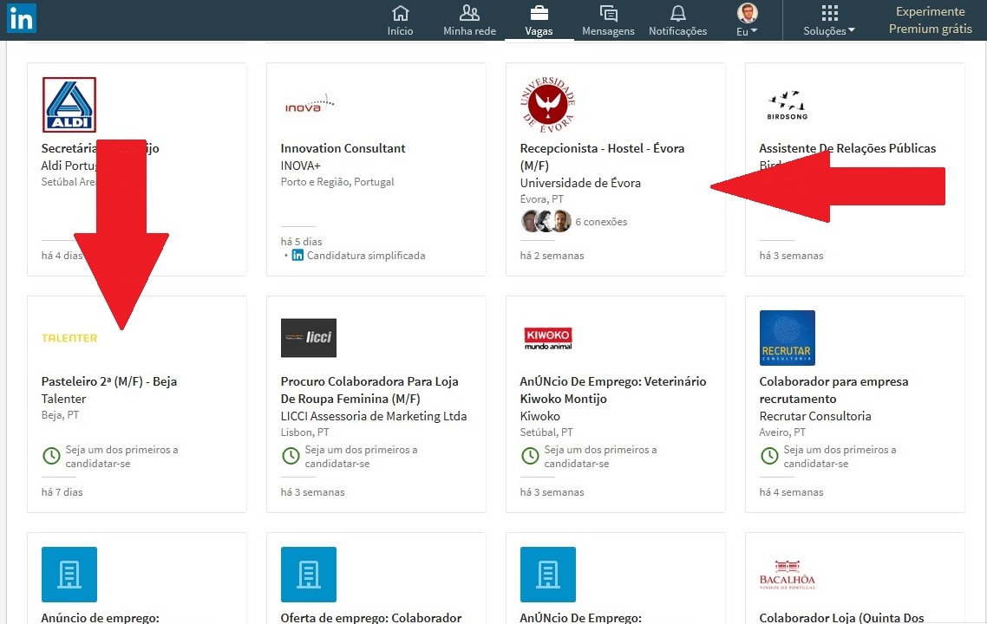Select the Vagas jobs tab
This screenshot has height=624, width=987.
tap(539, 21)
